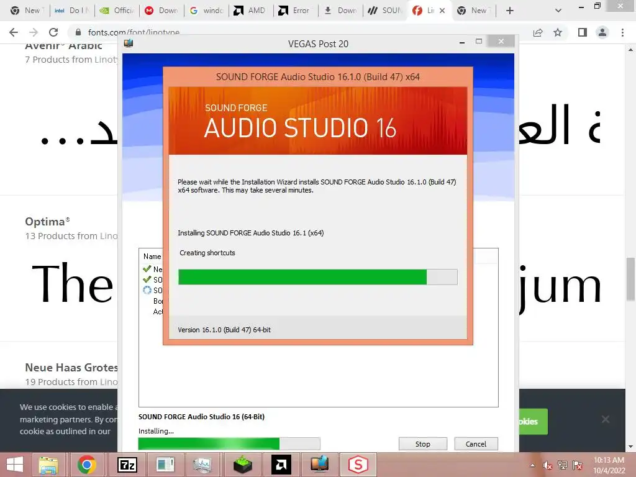Open the Chrome profile avatar
Screen dimensions: 636x477
pos(602,32)
